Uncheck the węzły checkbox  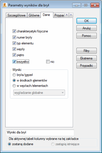(14, 49)
